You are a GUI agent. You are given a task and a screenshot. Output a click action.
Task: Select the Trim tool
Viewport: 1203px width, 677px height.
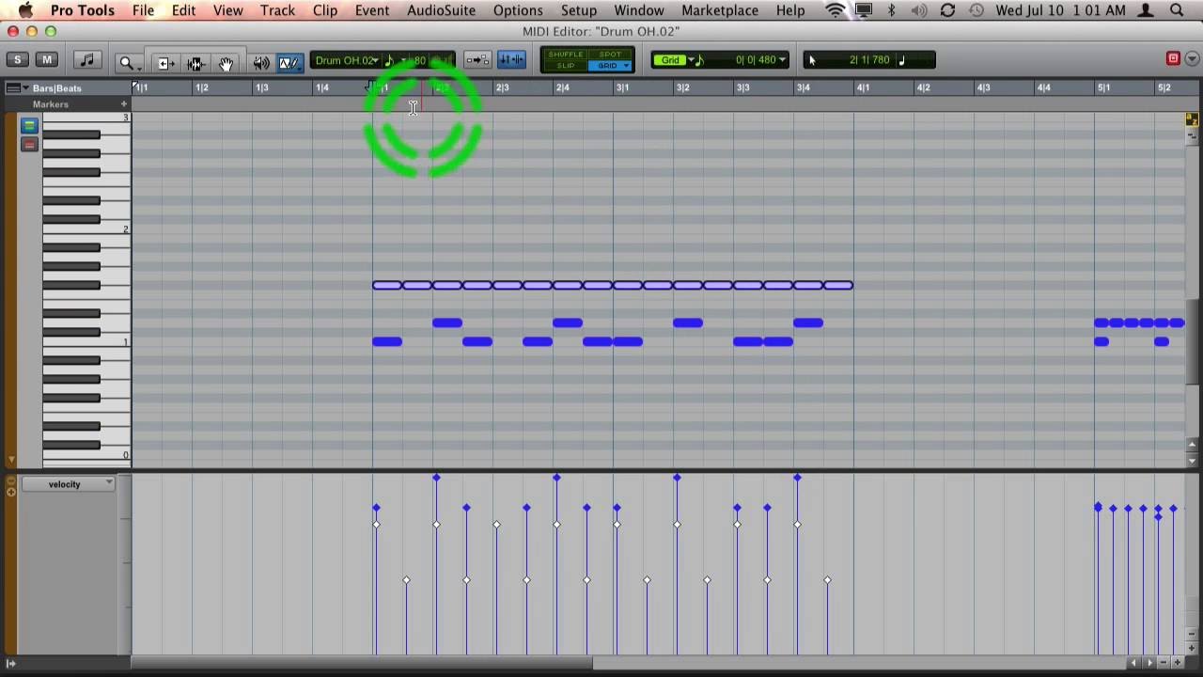(164, 63)
